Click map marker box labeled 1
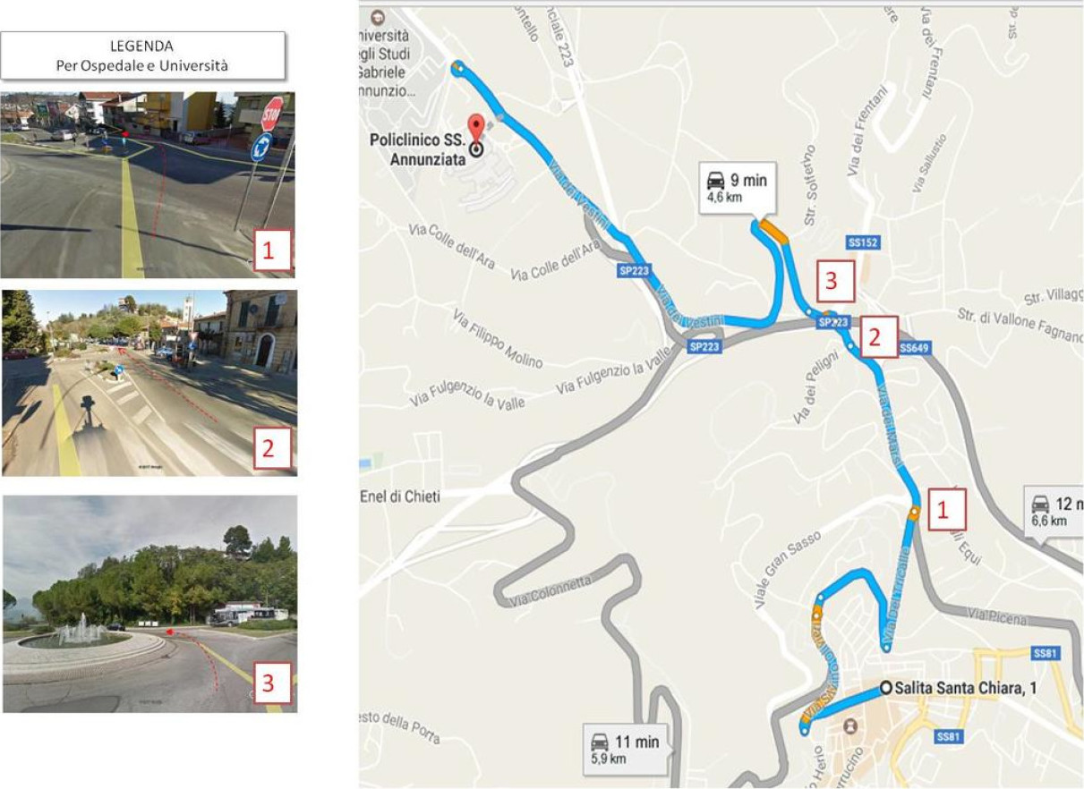Screen dimensions: 1084x789 click(x=947, y=511)
